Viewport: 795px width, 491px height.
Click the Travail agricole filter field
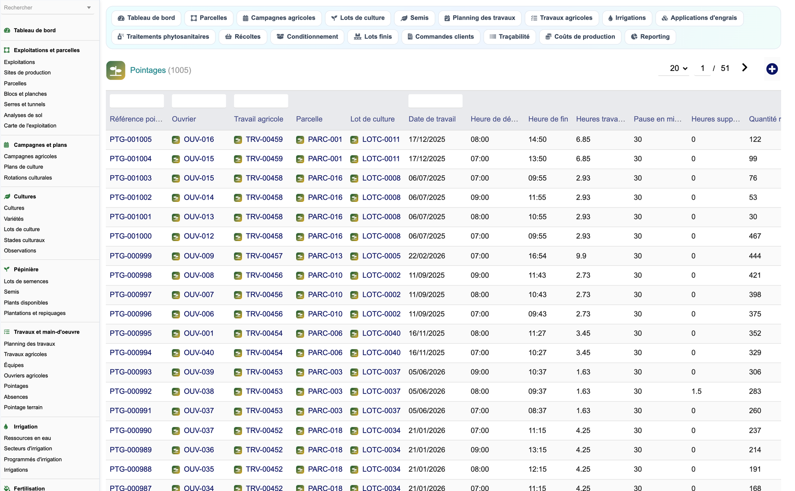coord(261,101)
